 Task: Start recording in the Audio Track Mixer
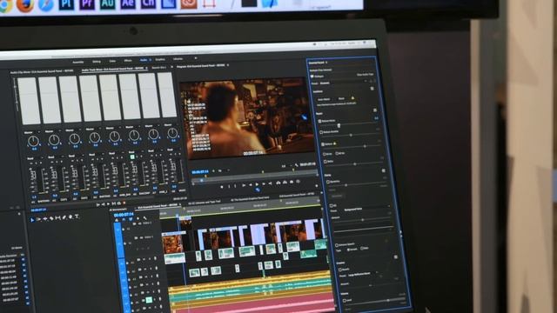[x=124, y=203]
